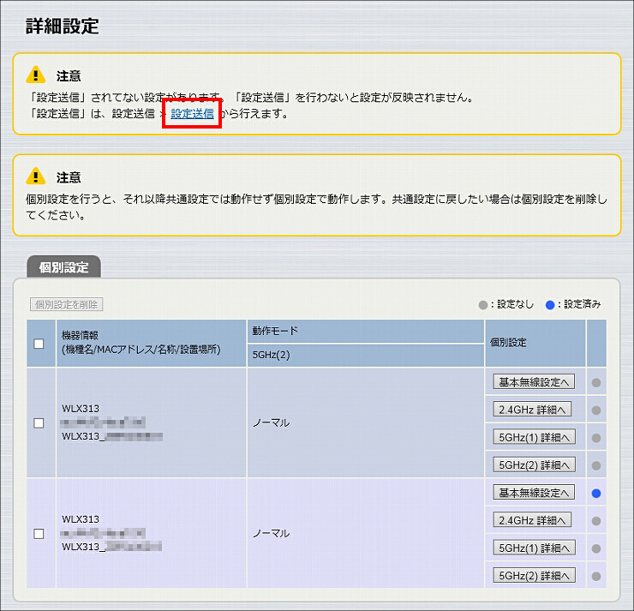Click ノーマル in the second device row
This screenshot has height=611, width=634.
[272, 533]
